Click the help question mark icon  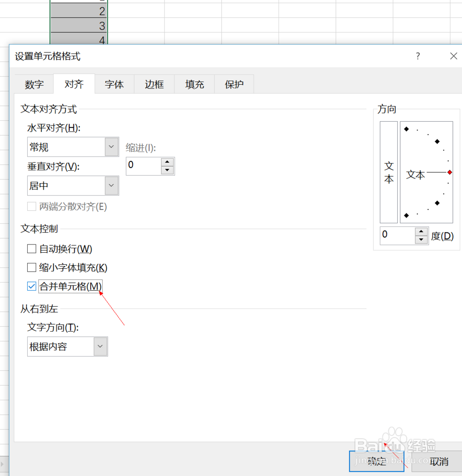tap(418, 56)
